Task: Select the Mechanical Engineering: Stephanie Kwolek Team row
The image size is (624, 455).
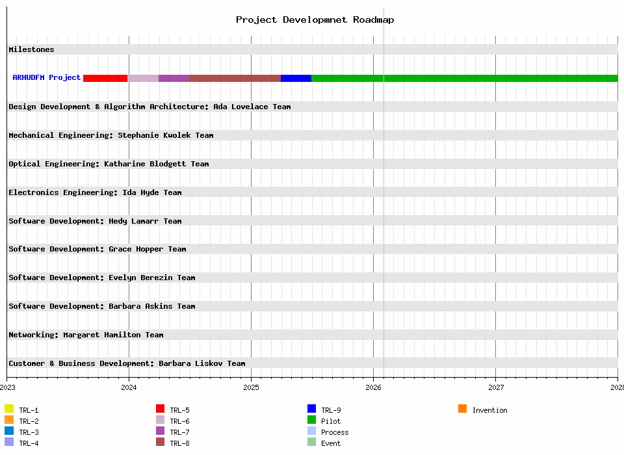Action: 111,135
